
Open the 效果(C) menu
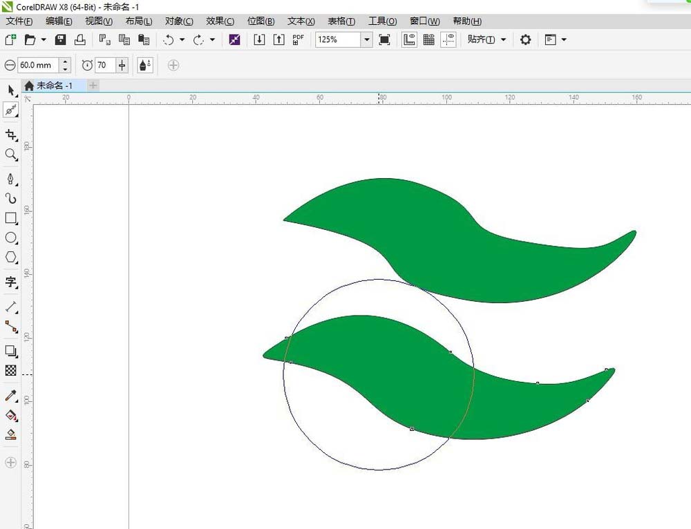tap(220, 21)
